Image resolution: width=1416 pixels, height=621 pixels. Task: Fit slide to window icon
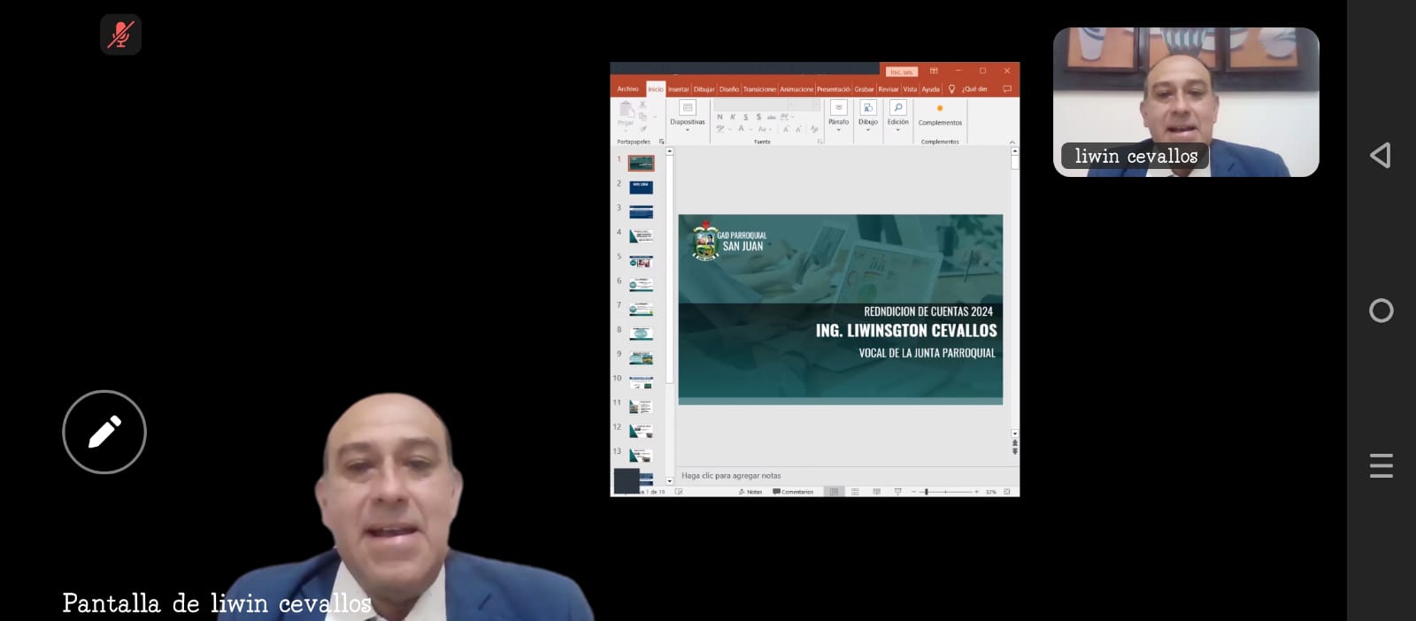point(1006,492)
